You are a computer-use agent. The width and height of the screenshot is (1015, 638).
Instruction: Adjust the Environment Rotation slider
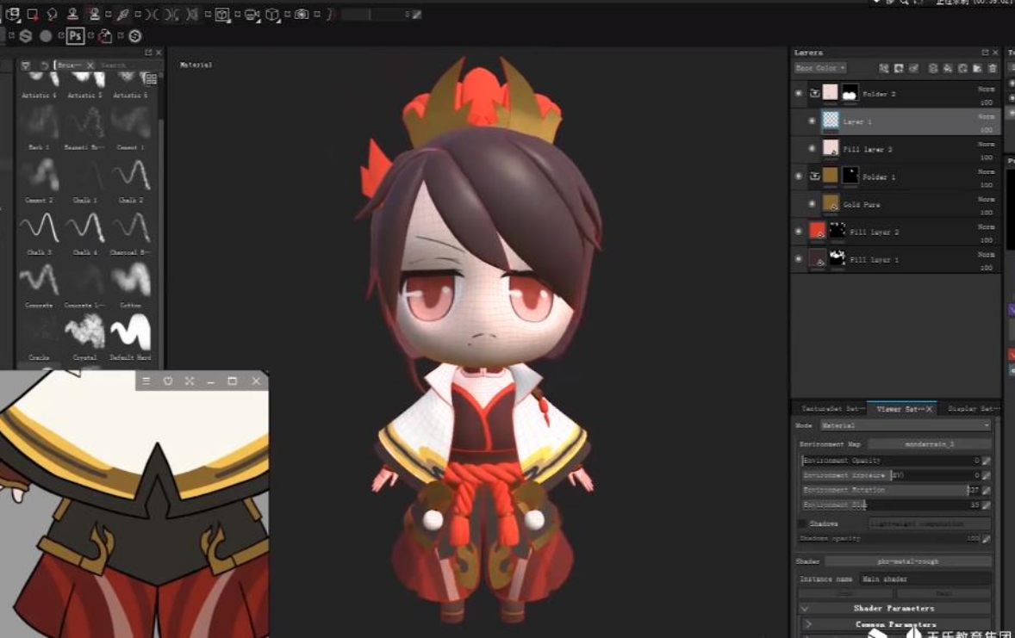887,490
